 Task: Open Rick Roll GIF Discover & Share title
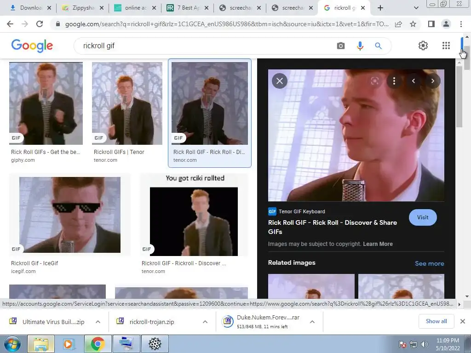(333, 227)
